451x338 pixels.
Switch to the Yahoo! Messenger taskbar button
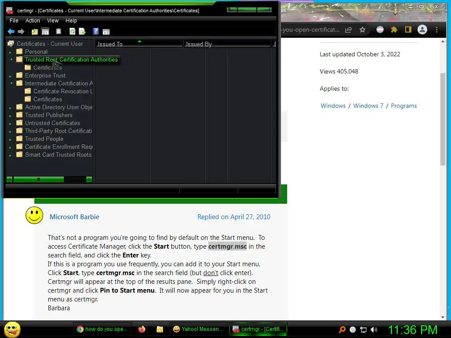coord(198,329)
